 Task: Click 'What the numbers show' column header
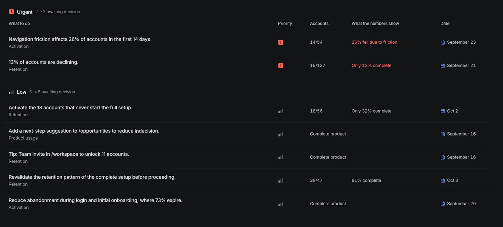click(x=375, y=24)
